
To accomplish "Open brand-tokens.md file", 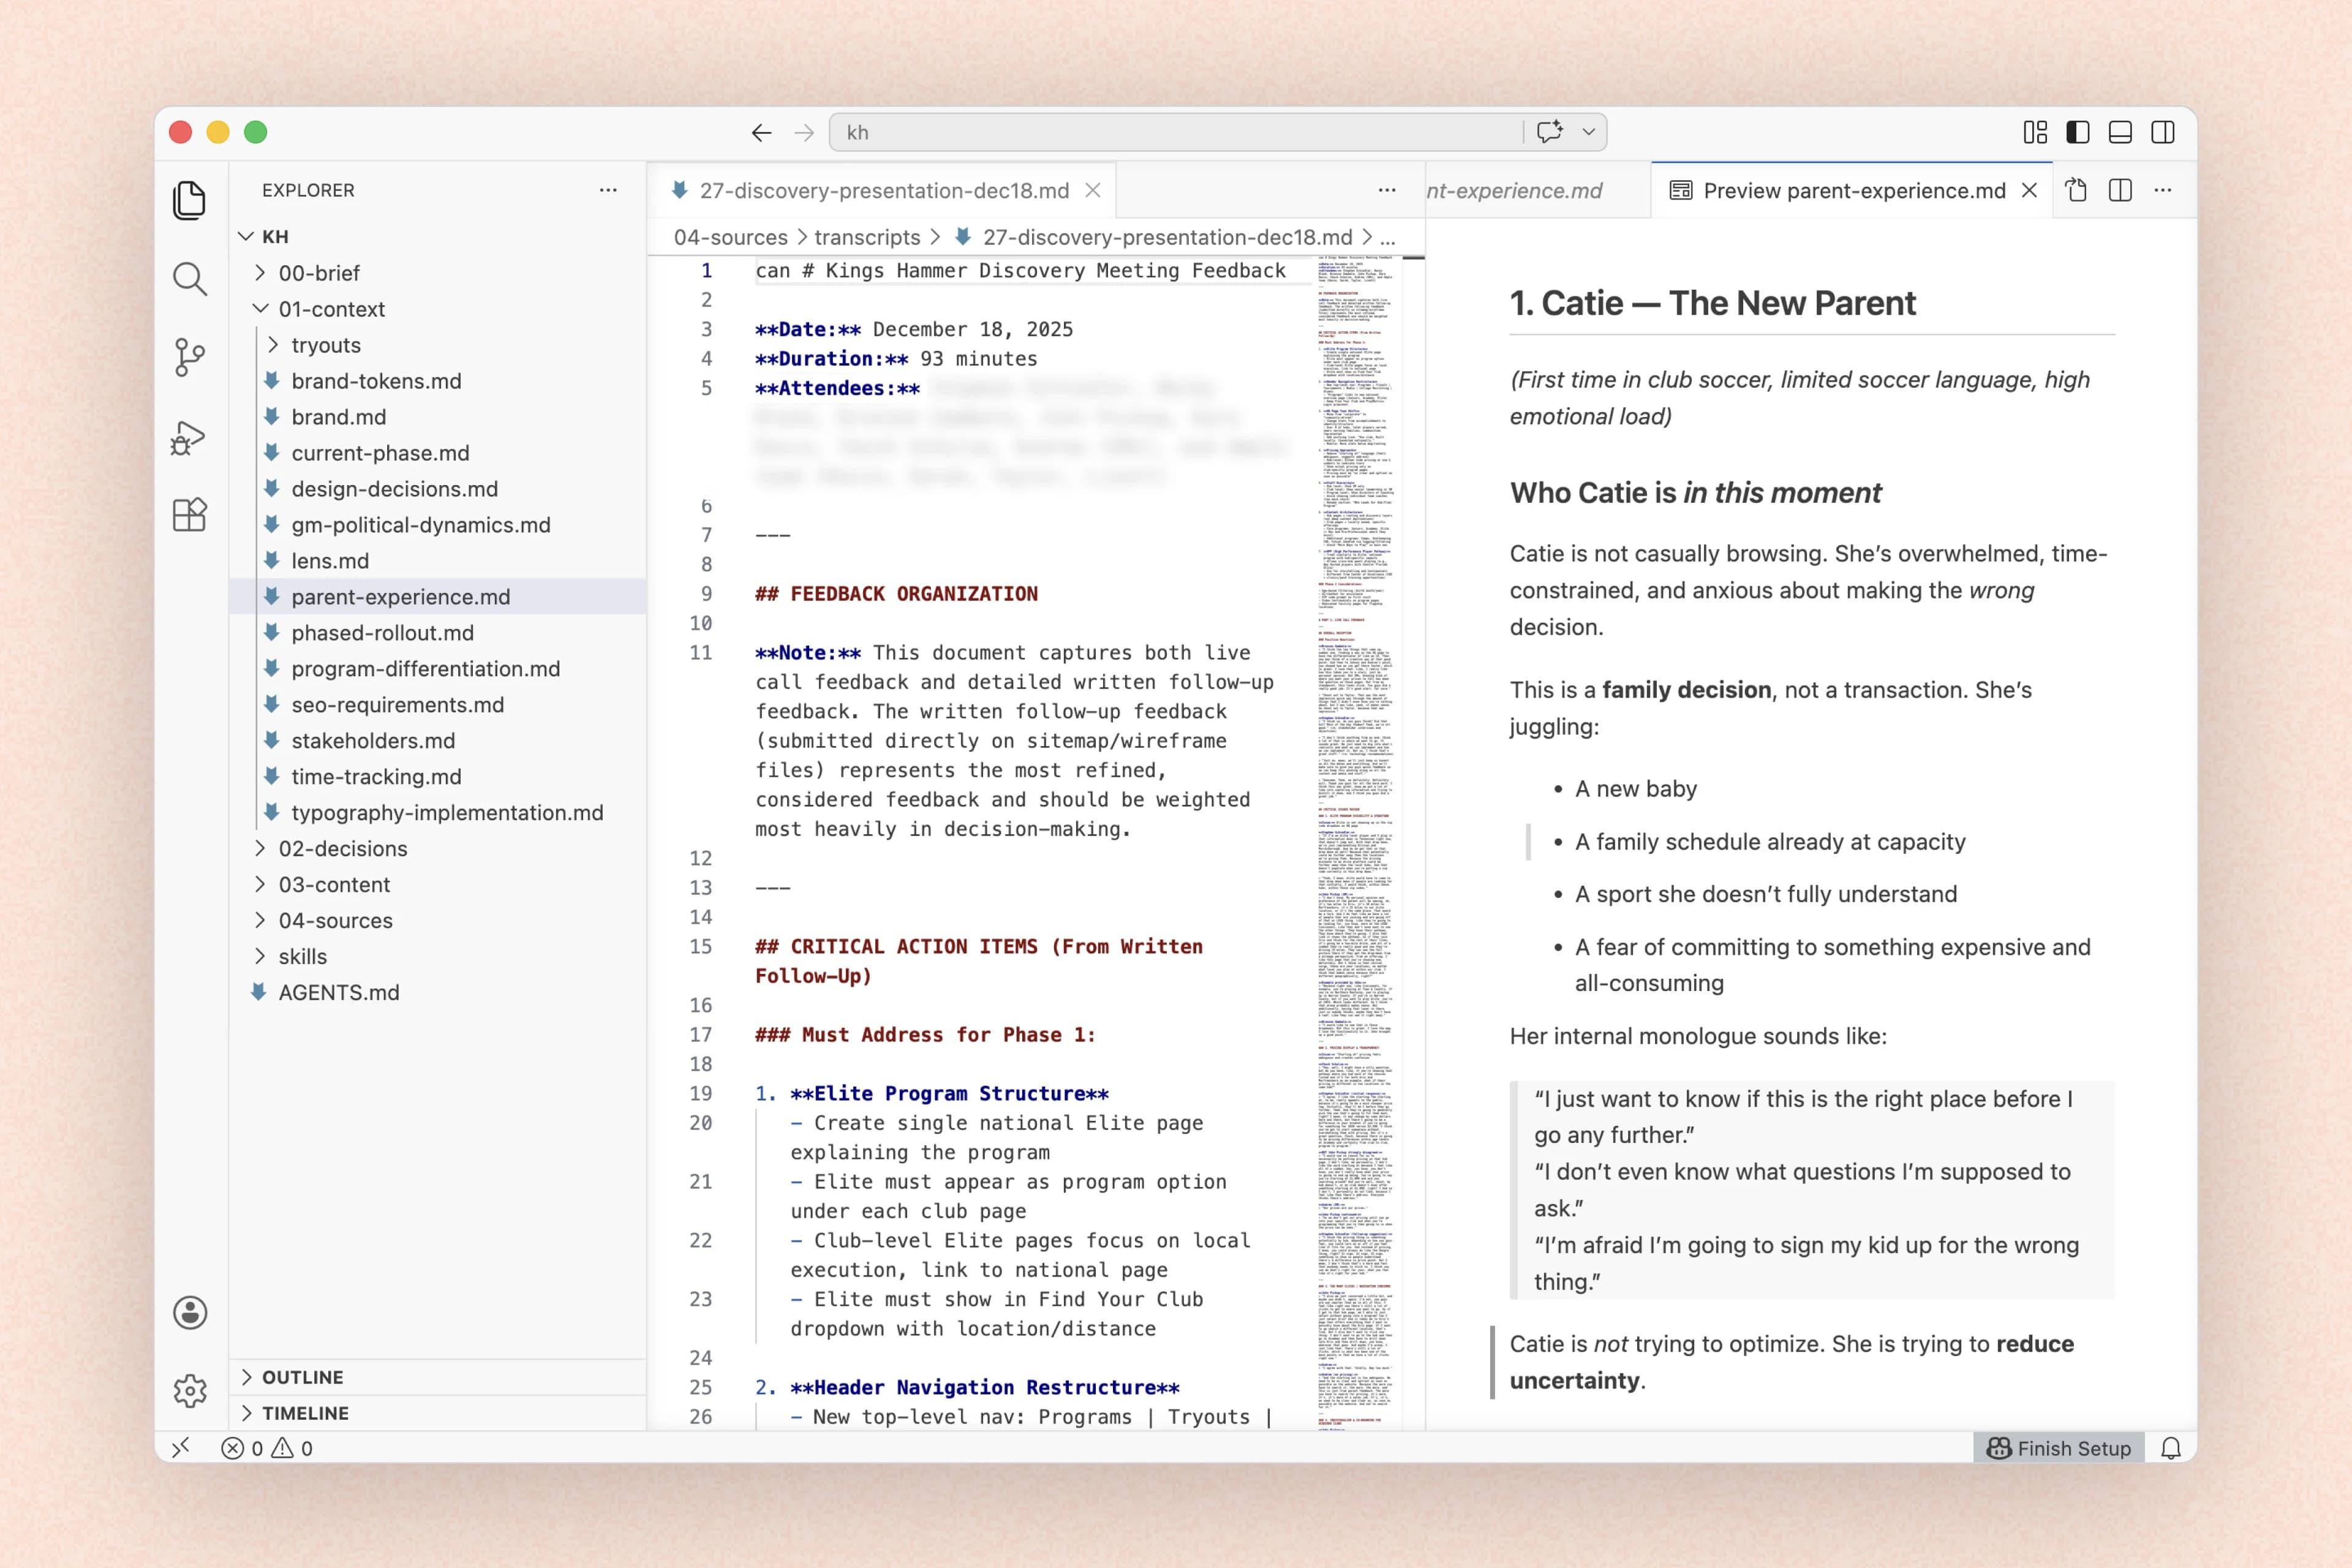I will [x=438, y=381].
